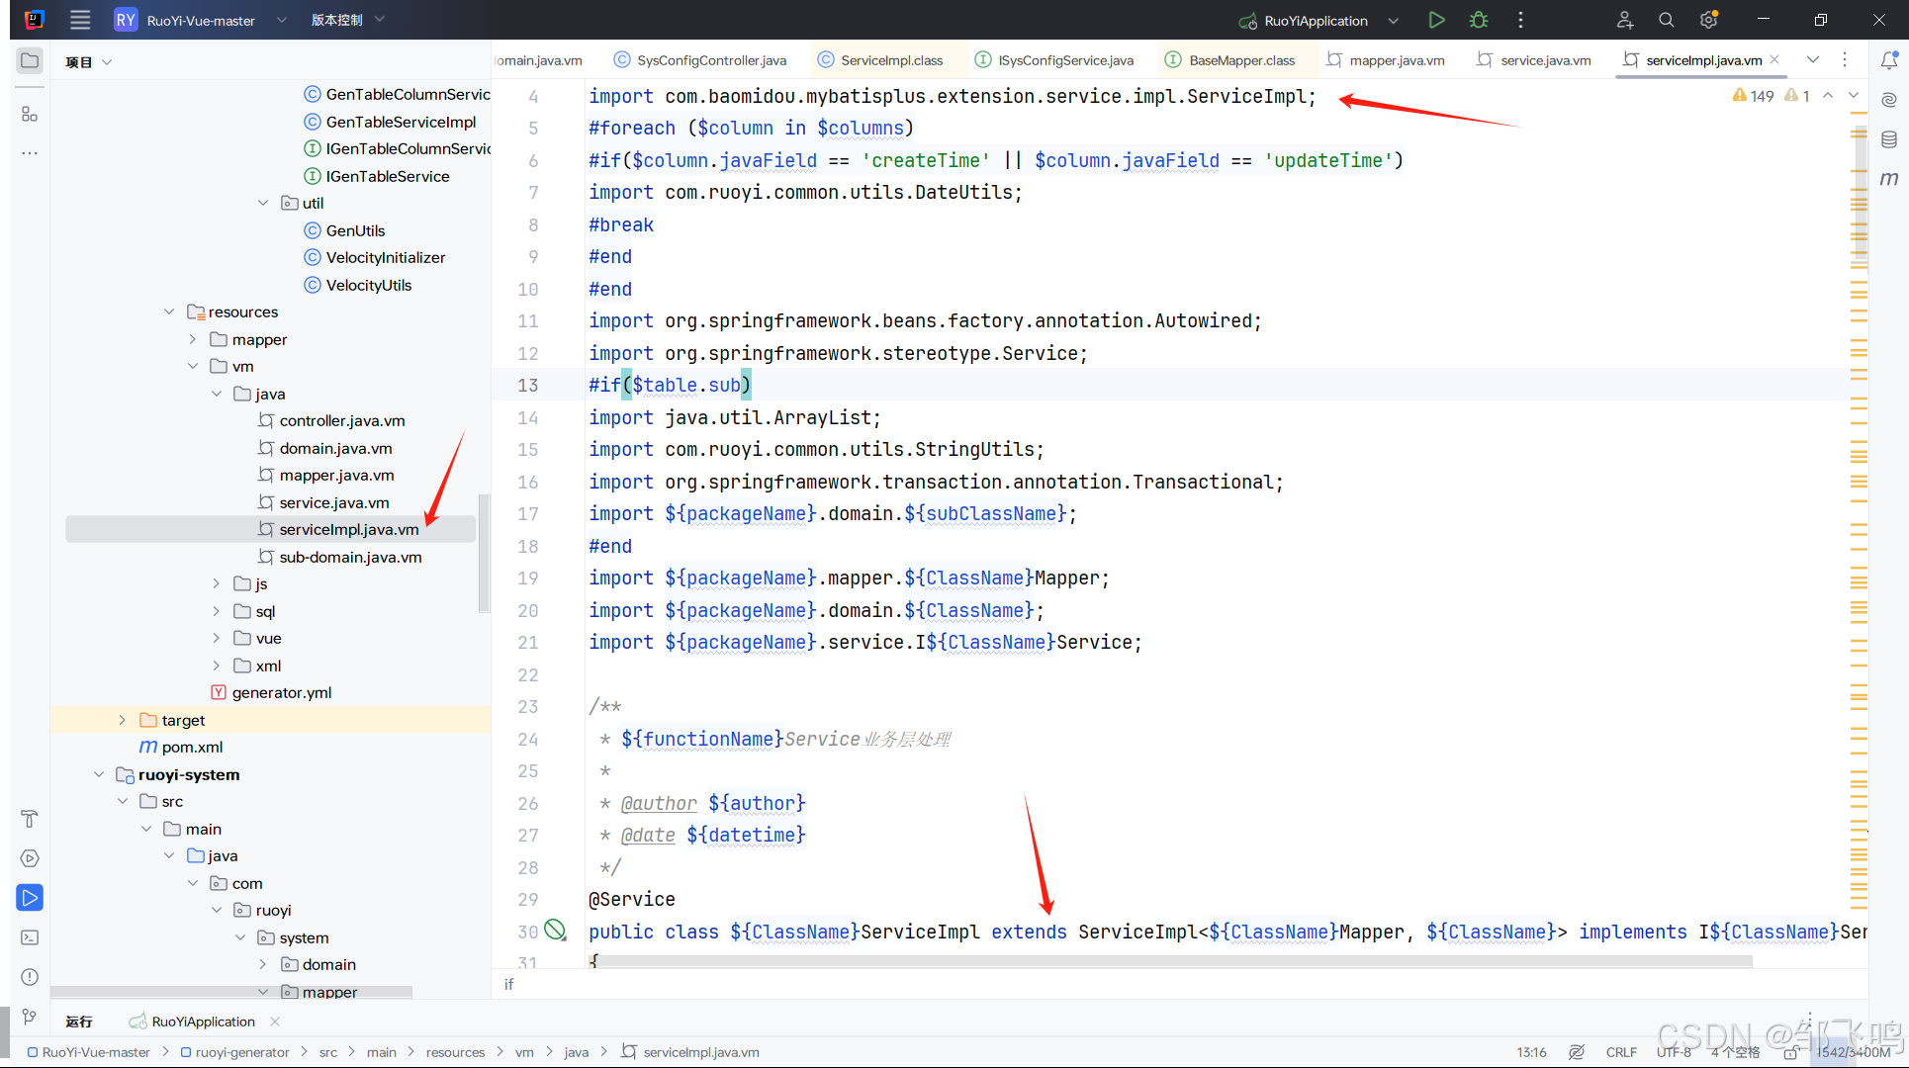This screenshot has width=1909, height=1068.
Task: Run the RuoYiApplication configuration
Action: (1436, 20)
